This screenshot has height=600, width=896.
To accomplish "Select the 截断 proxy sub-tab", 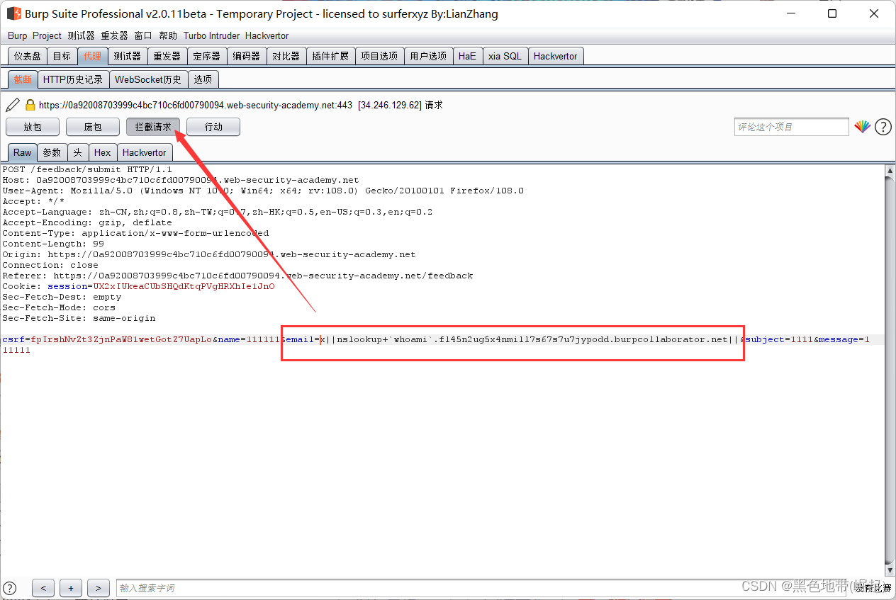I will (x=23, y=79).
